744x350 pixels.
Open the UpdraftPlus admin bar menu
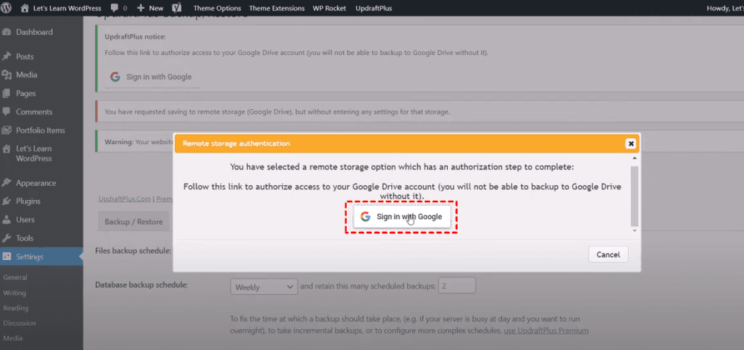374,8
